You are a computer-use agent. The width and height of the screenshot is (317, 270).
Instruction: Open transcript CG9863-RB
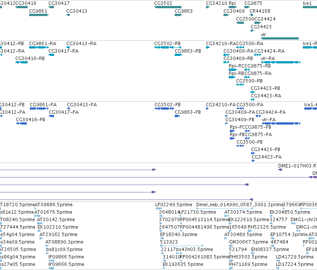click(x=178, y=55)
